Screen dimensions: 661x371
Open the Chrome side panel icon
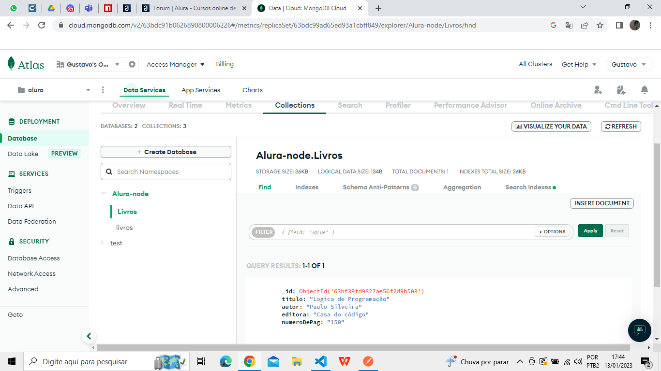pos(619,25)
